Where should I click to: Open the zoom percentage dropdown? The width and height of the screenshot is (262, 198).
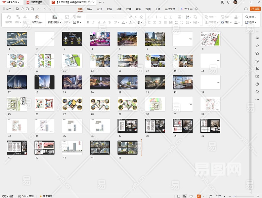click(224, 196)
